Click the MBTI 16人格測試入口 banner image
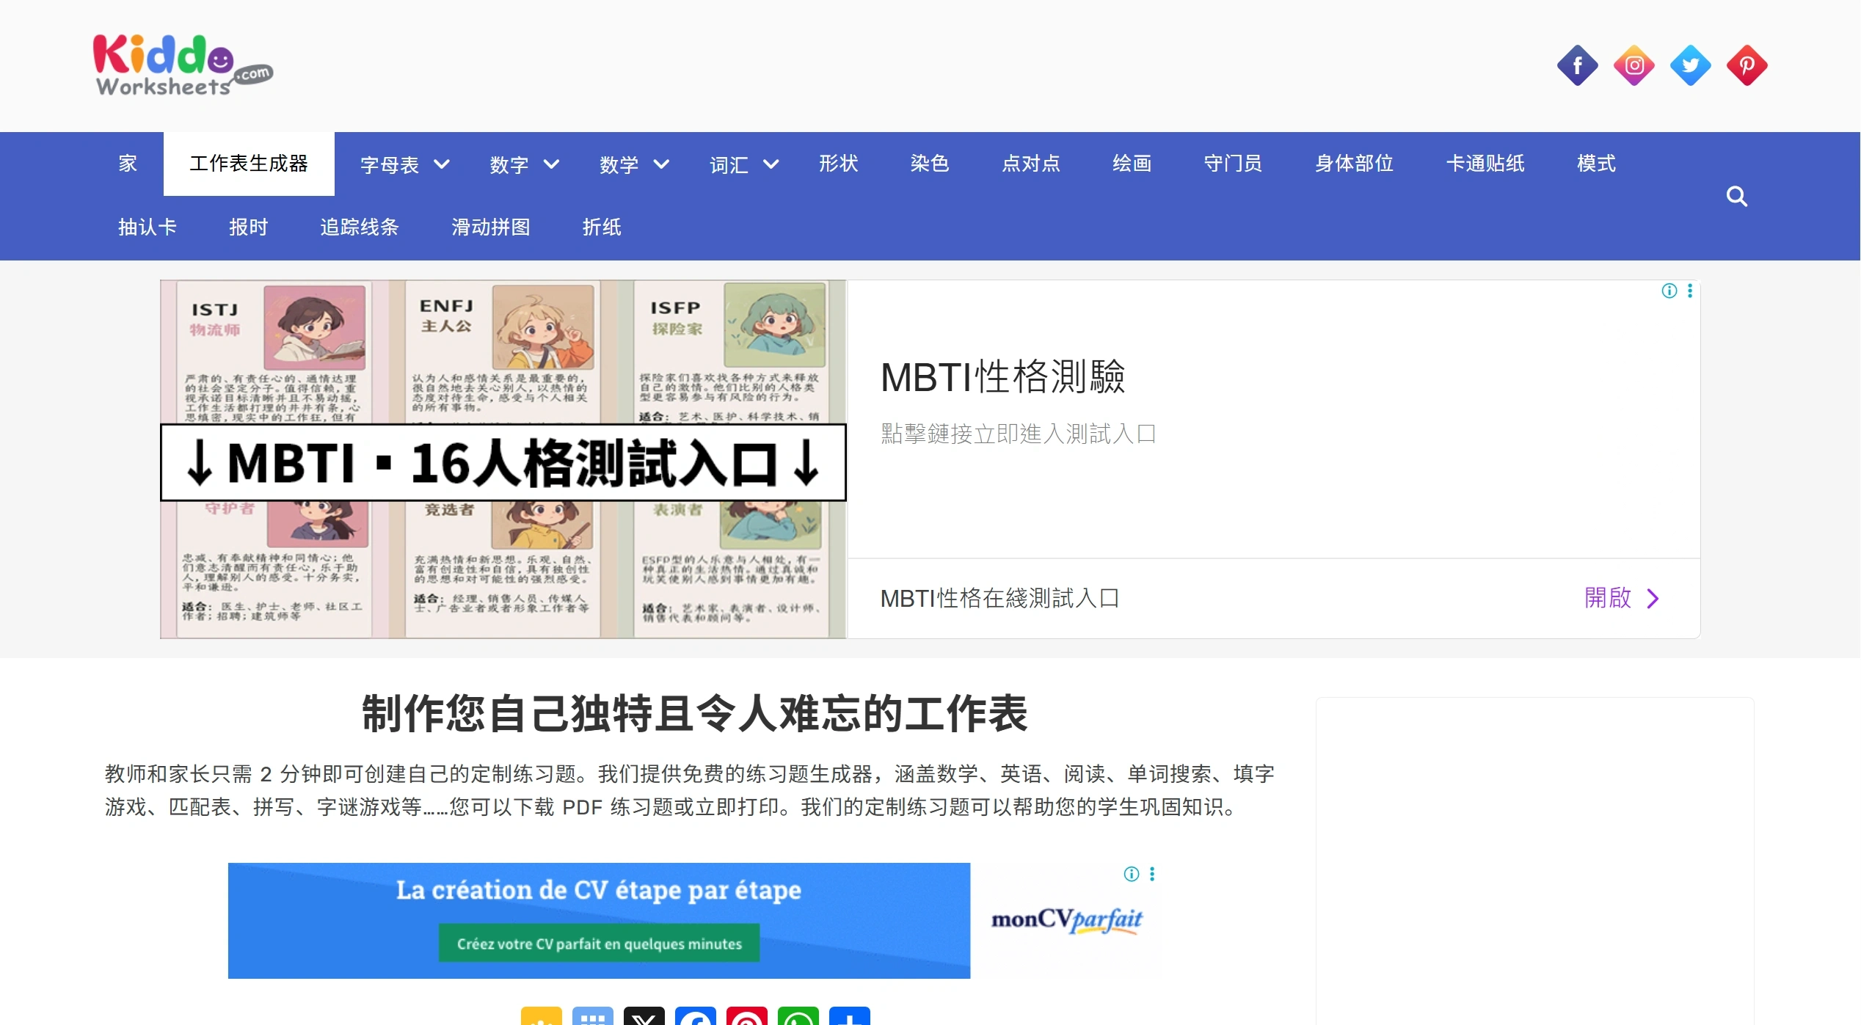Screen dimensions: 1861x1025 [503, 463]
